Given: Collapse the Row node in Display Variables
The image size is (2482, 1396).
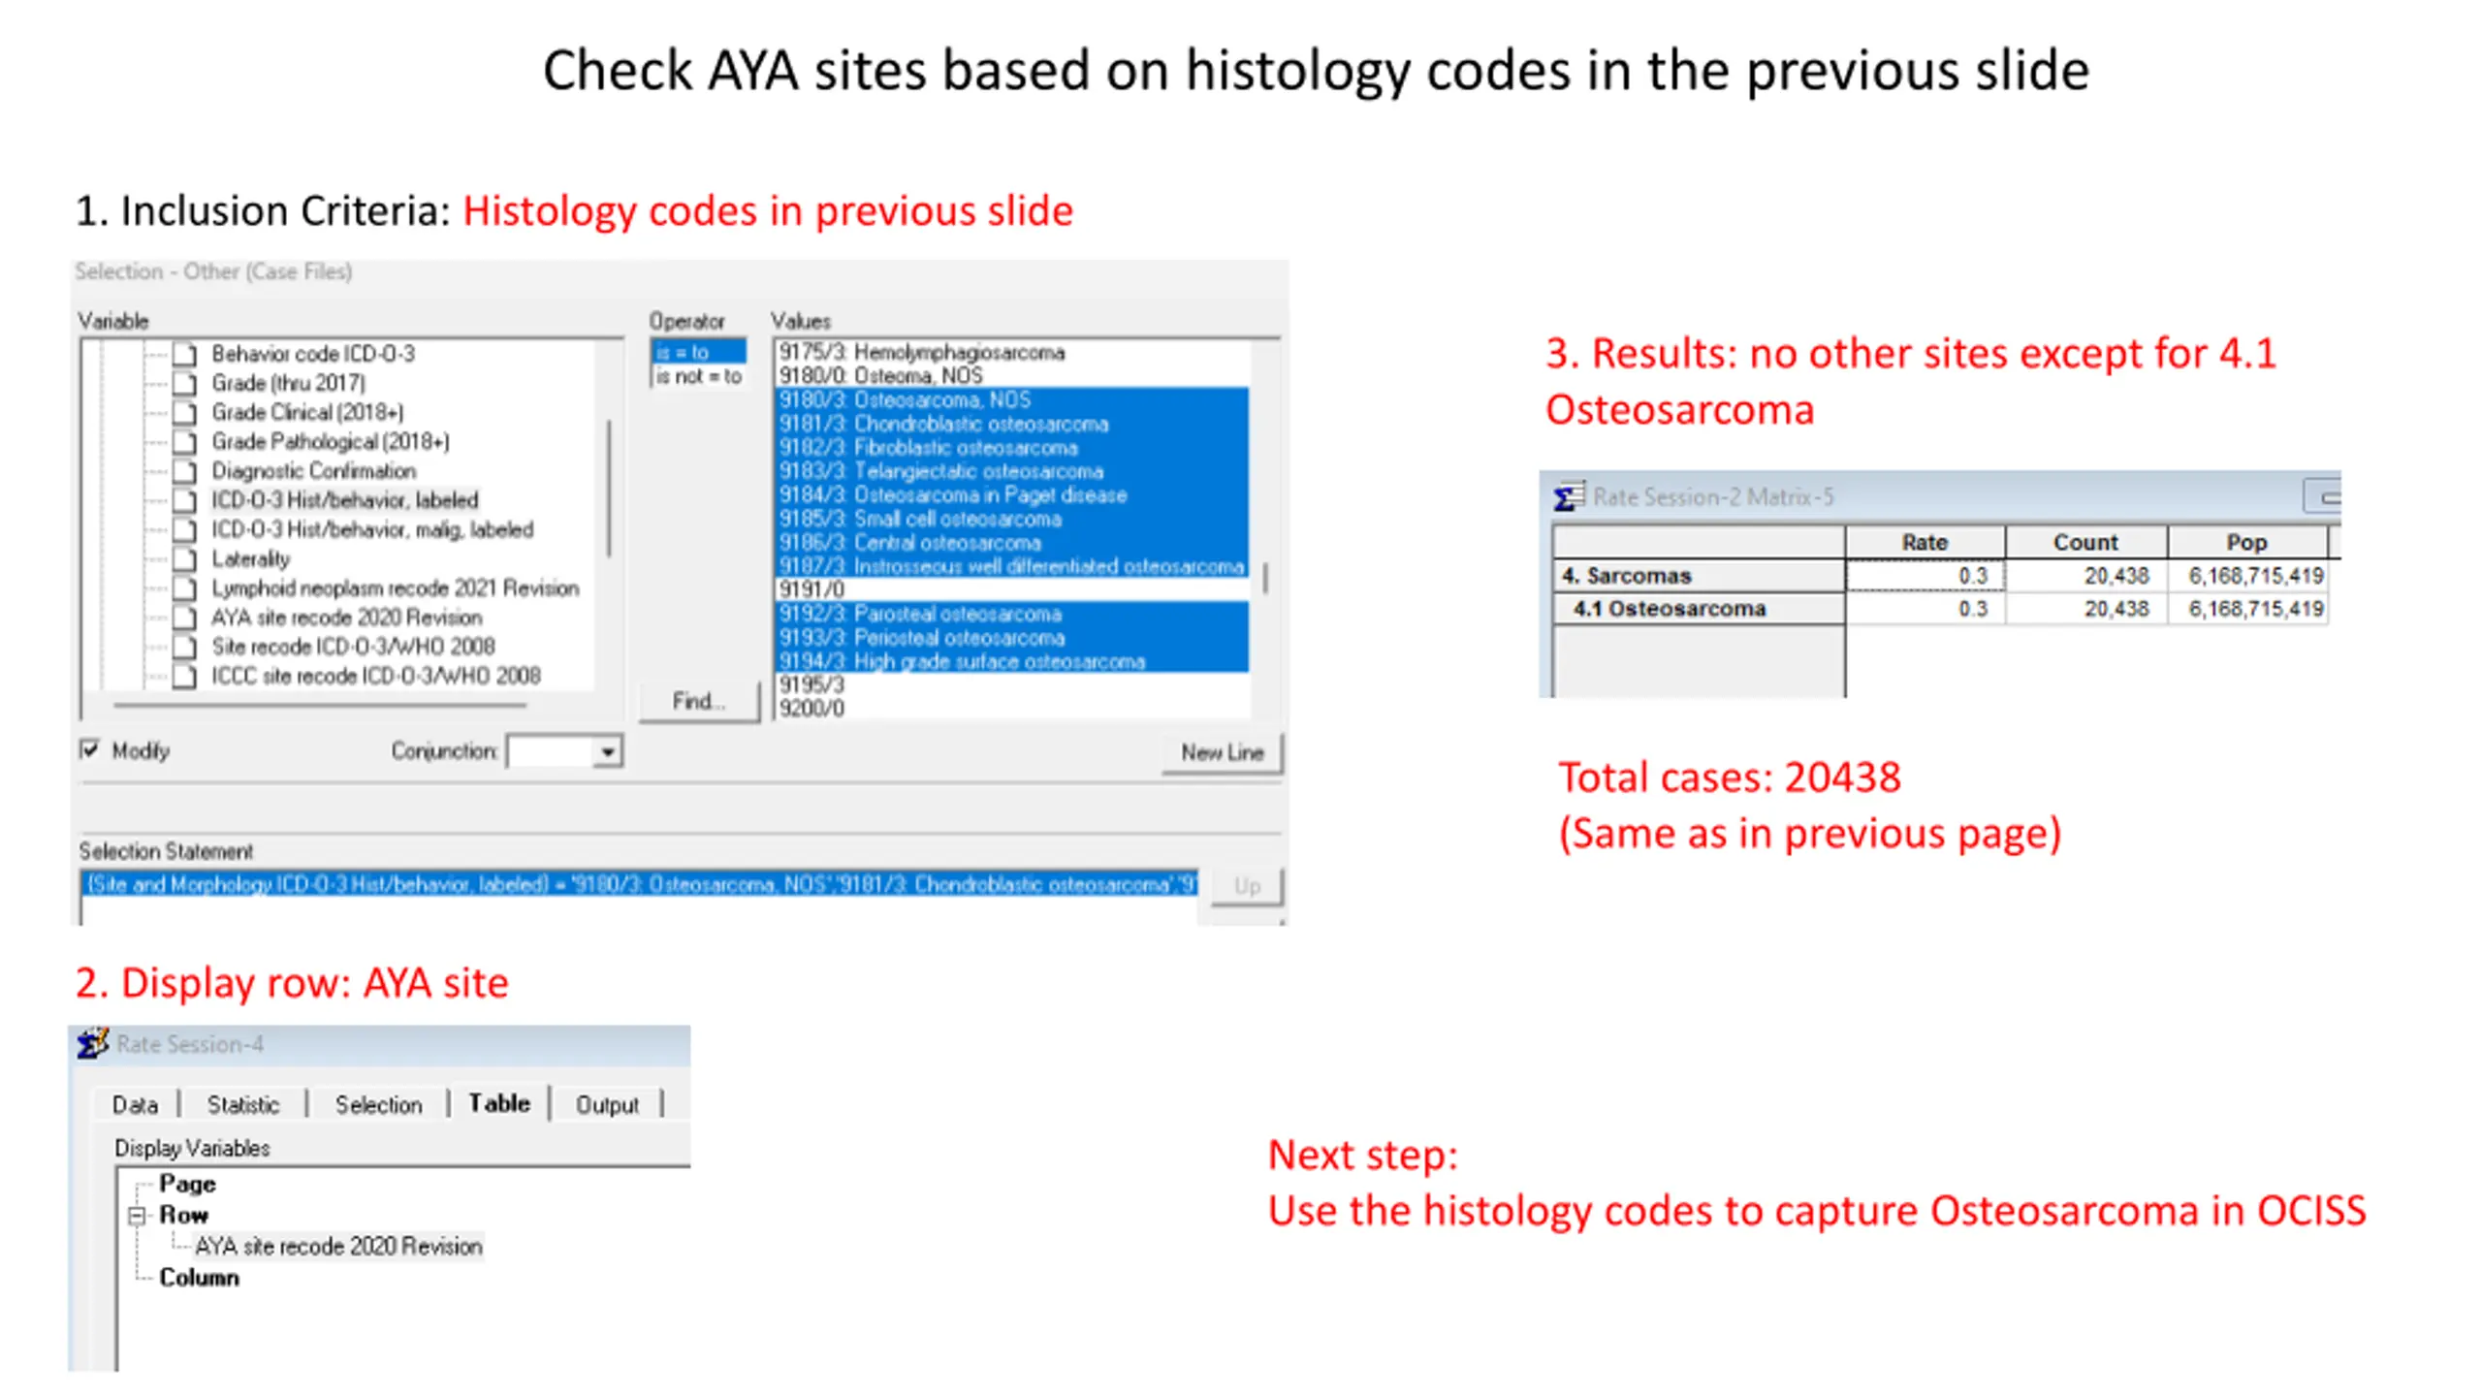Looking at the screenshot, I should point(137,1215).
